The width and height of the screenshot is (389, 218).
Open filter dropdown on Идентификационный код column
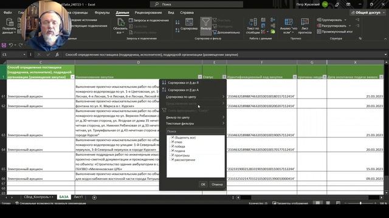pyautogui.click(x=294, y=77)
